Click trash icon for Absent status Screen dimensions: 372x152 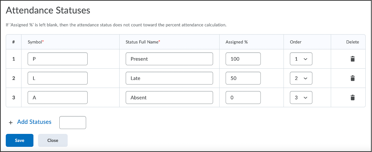(352, 97)
